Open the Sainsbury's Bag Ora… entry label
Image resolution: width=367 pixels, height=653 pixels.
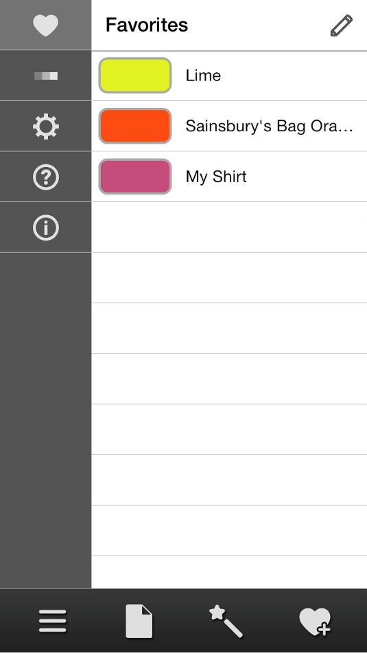click(x=270, y=126)
